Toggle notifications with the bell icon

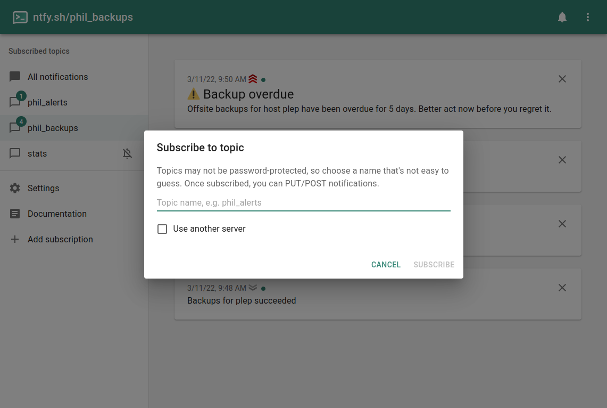coord(562,17)
